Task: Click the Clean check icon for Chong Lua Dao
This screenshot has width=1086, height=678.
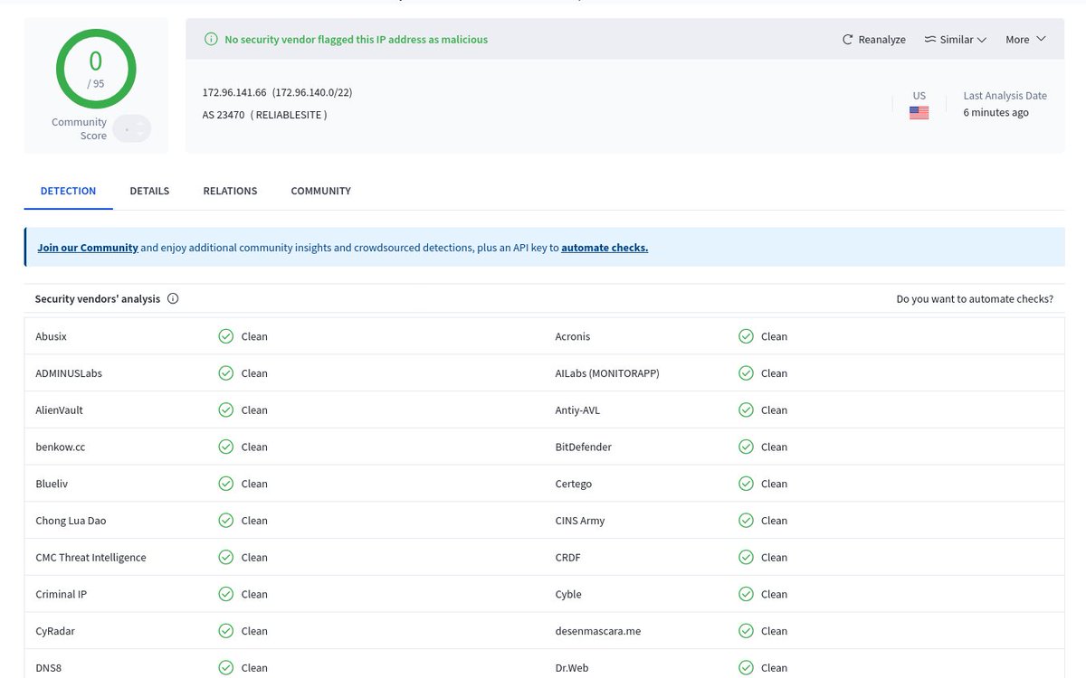Action: (226, 521)
